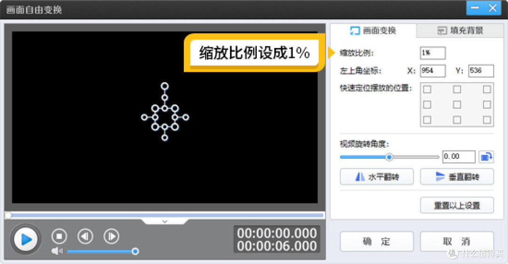Click 重置以上设置 reset button

(x=457, y=205)
